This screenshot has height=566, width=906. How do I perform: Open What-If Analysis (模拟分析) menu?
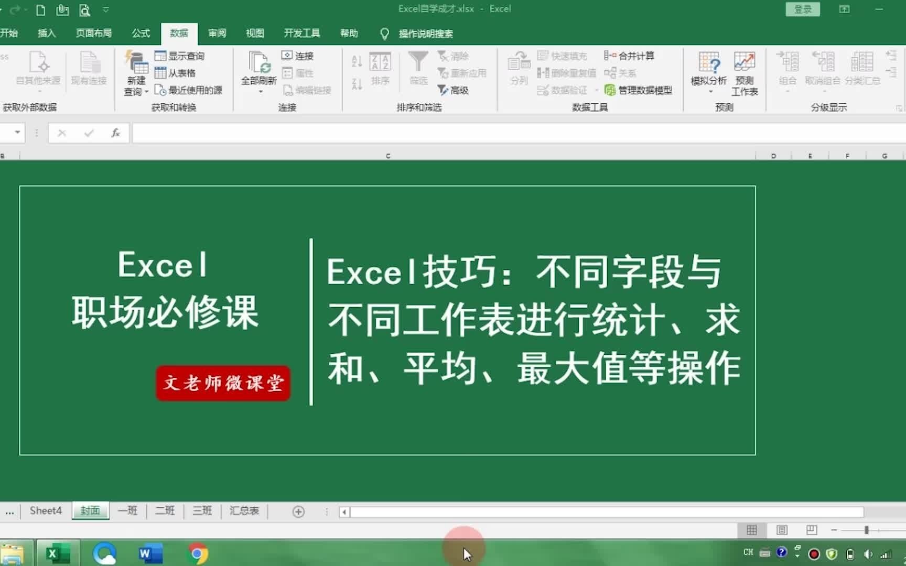[709, 72]
